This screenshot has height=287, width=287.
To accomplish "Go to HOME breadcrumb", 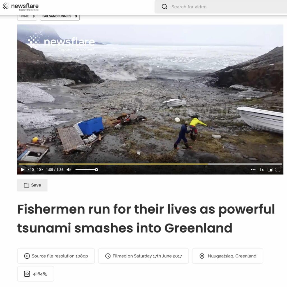I will point(27,16).
